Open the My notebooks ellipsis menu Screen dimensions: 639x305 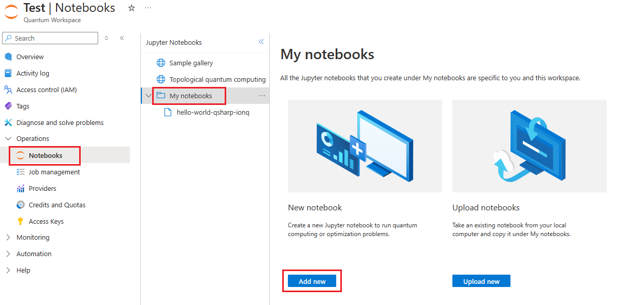point(262,96)
